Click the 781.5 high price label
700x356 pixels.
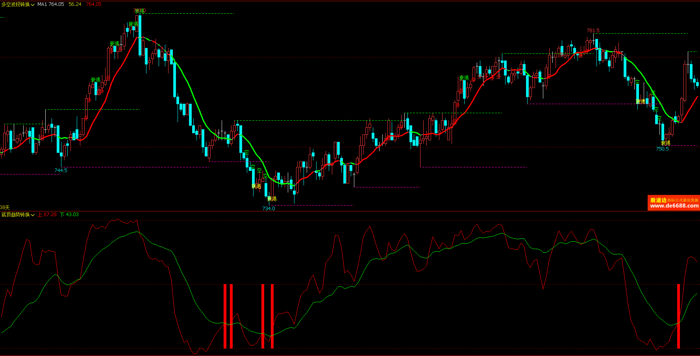pyautogui.click(x=593, y=31)
